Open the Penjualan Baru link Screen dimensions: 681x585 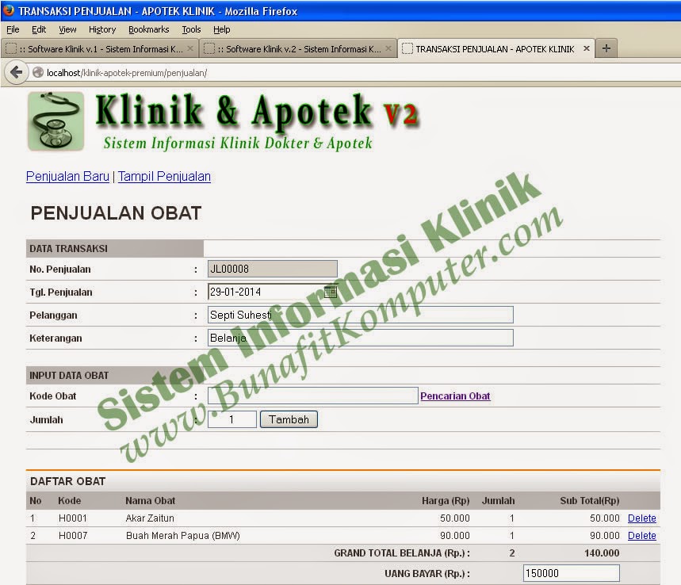point(67,176)
